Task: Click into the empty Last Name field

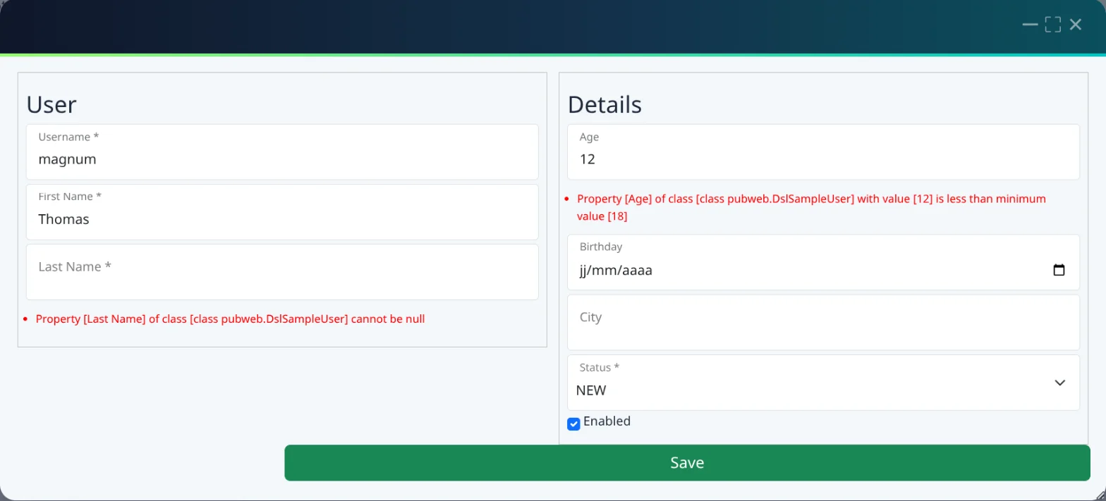Action: [x=282, y=272]
